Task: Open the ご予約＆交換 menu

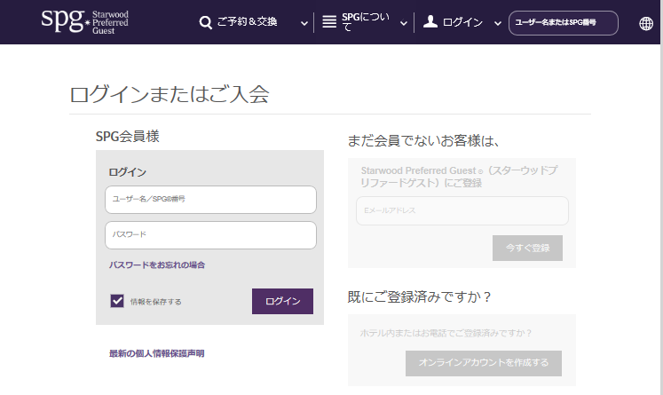Action: click(247, 22)
